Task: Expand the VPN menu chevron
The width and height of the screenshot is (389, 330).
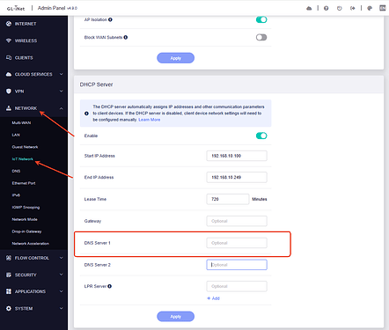Action: 62,92
